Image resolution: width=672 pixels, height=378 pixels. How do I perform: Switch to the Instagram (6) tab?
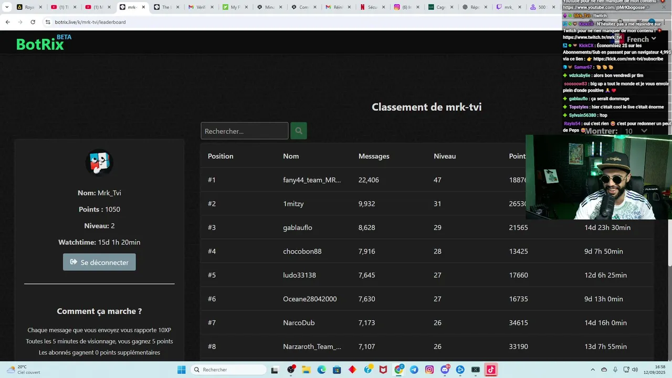[x=406, y=7]
